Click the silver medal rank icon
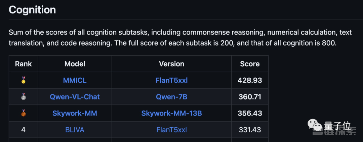 [x=24, y=96]
